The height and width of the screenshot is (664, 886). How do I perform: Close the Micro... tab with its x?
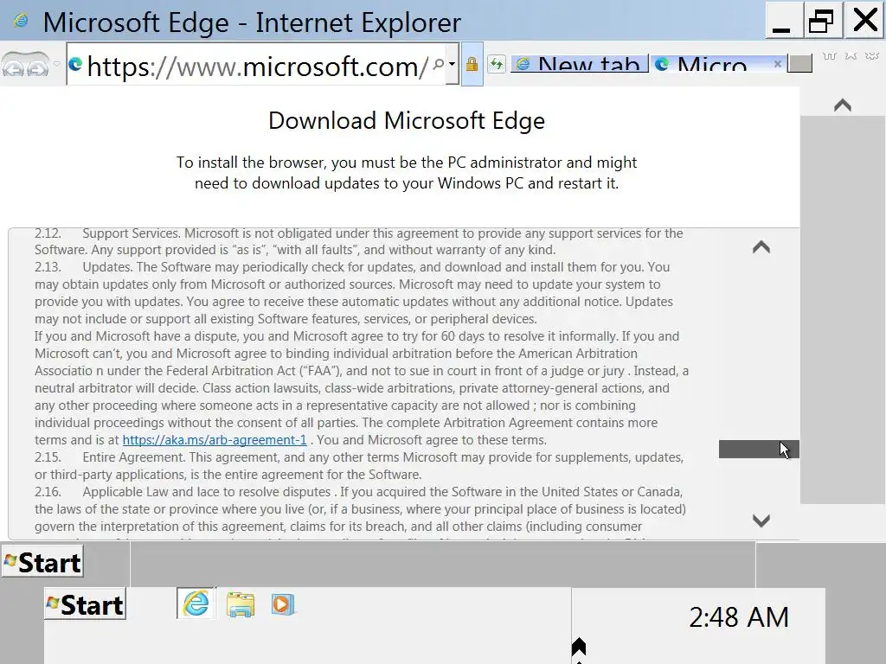[x=778, y=64]
